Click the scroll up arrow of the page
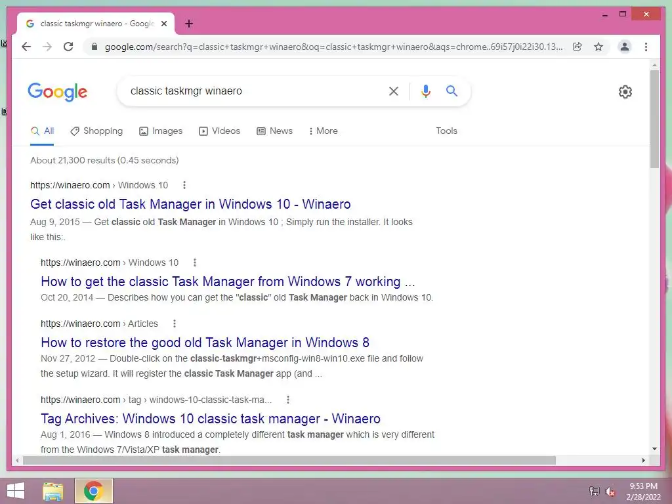Screen dimensions: 672x504 (654, 65)
